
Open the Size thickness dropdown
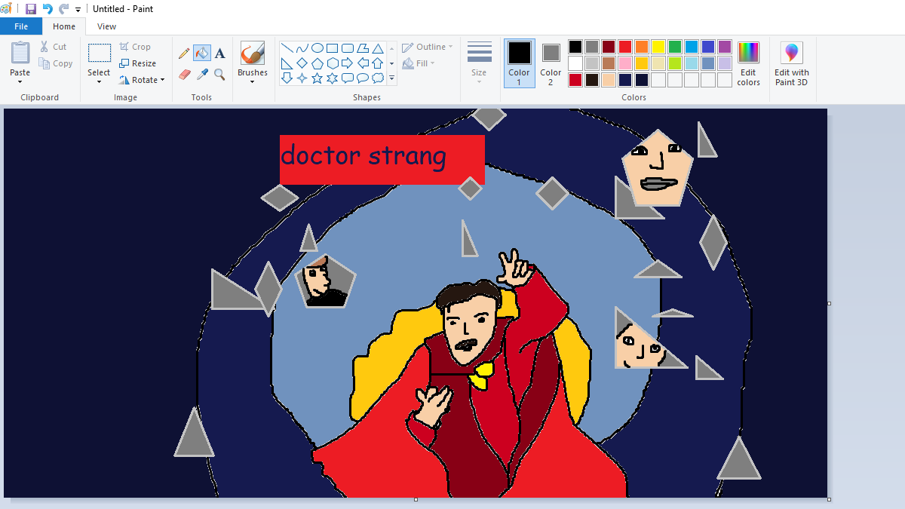479,63
